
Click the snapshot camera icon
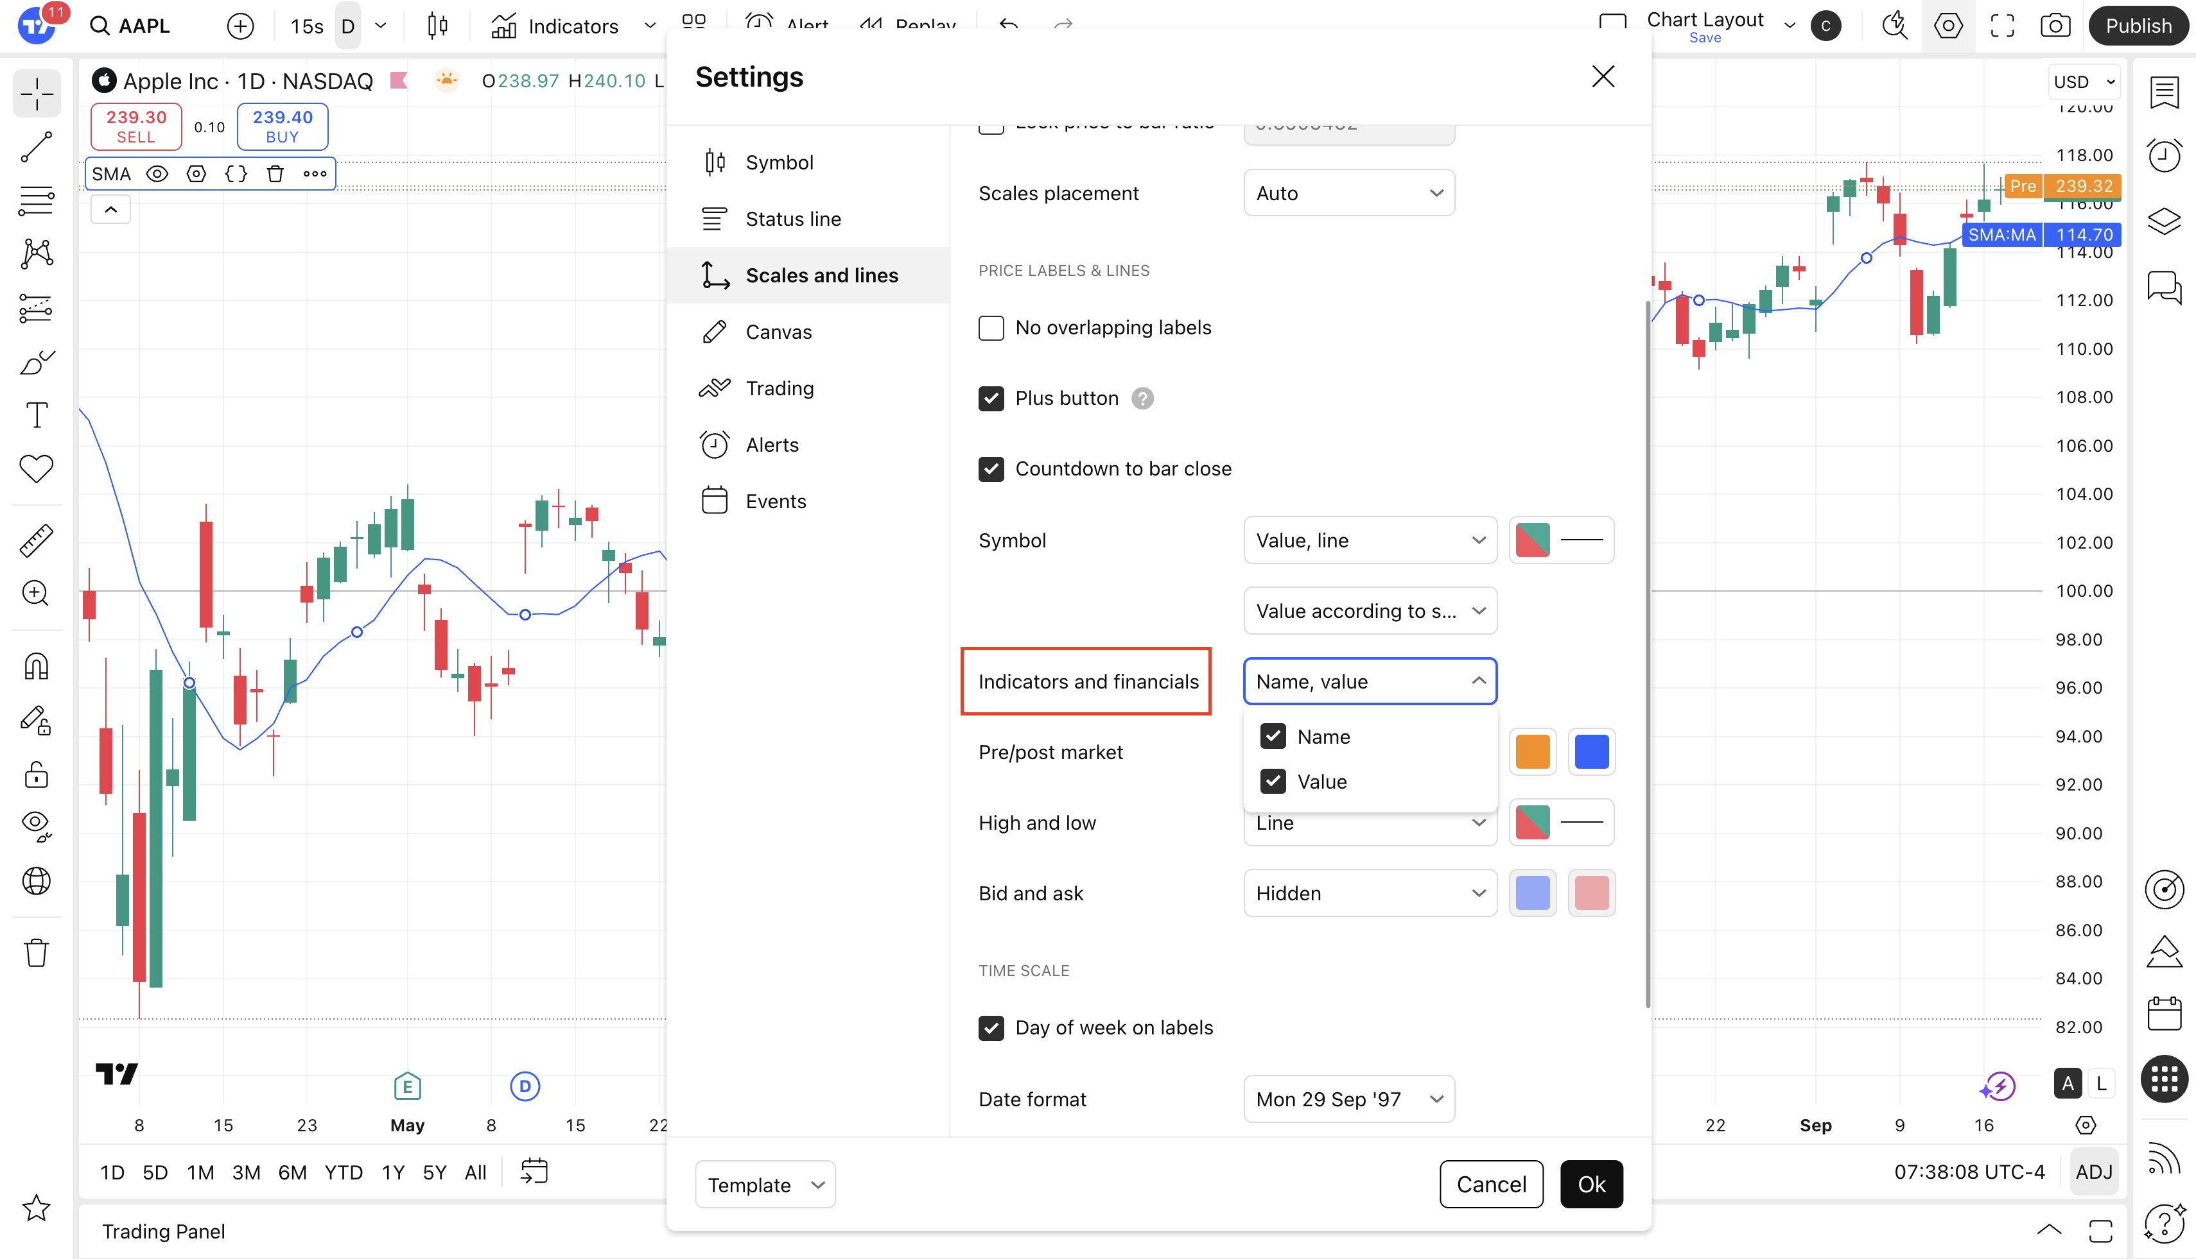(x=2055, y=26)
